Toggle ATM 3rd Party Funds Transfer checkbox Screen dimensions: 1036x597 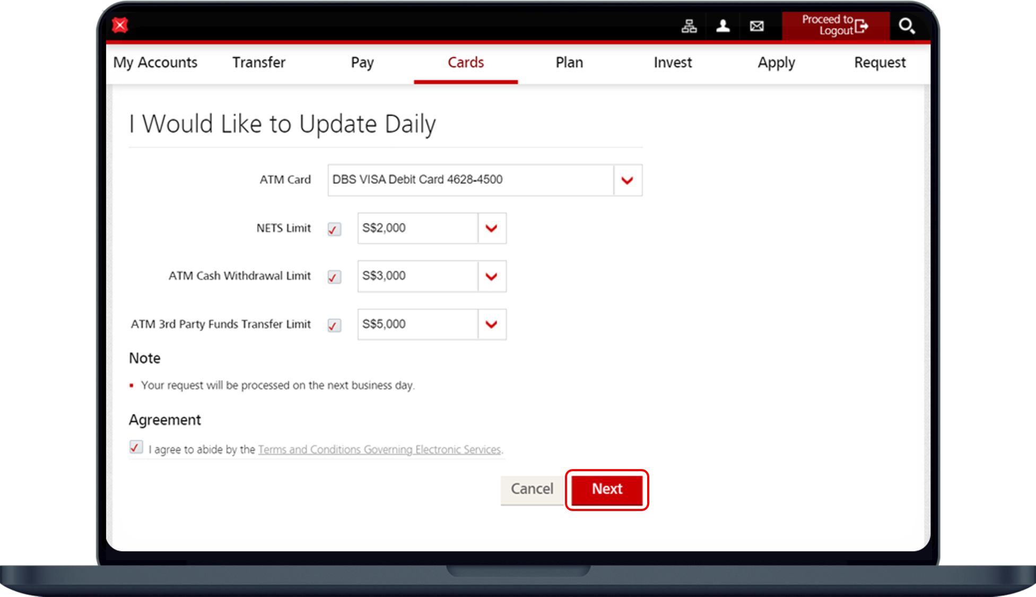pyautogui.click(x=334, y=325)
